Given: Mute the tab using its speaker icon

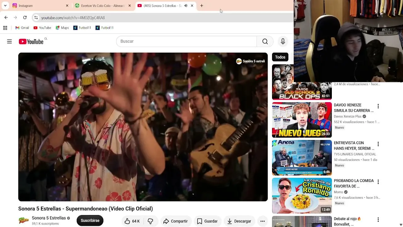Looking at the screenshot, I should [186, 6].
